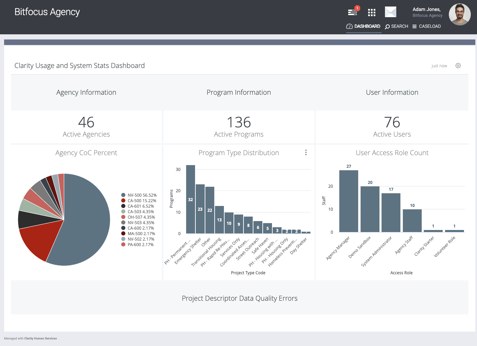
Task: Click the NV-503 4.35% legend entry
Action: click(138, 222)
